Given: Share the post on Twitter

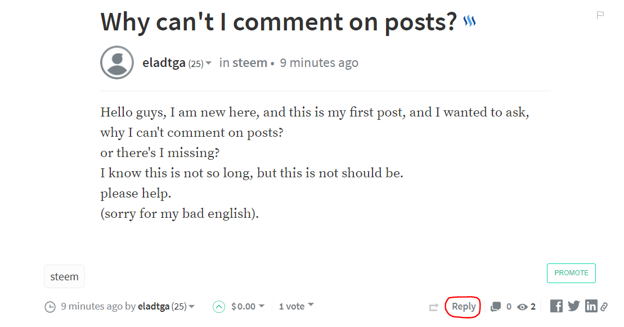Looking at the screenshot, I should tap(573, 306).
